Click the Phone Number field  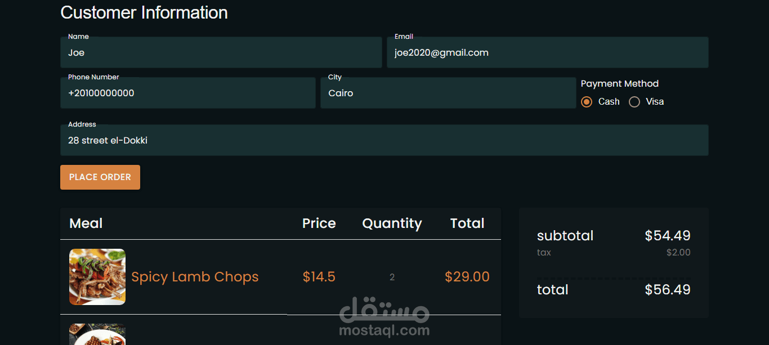(x=187, y=93)
